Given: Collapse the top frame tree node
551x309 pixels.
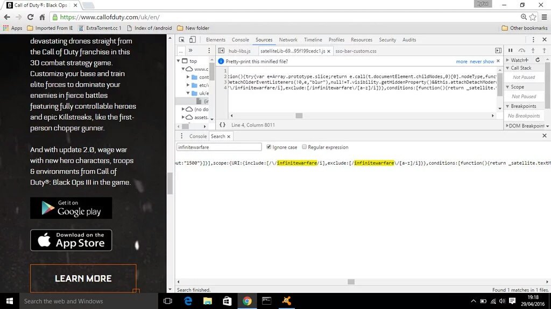Looking at the screenshot, I should (179, 61).
